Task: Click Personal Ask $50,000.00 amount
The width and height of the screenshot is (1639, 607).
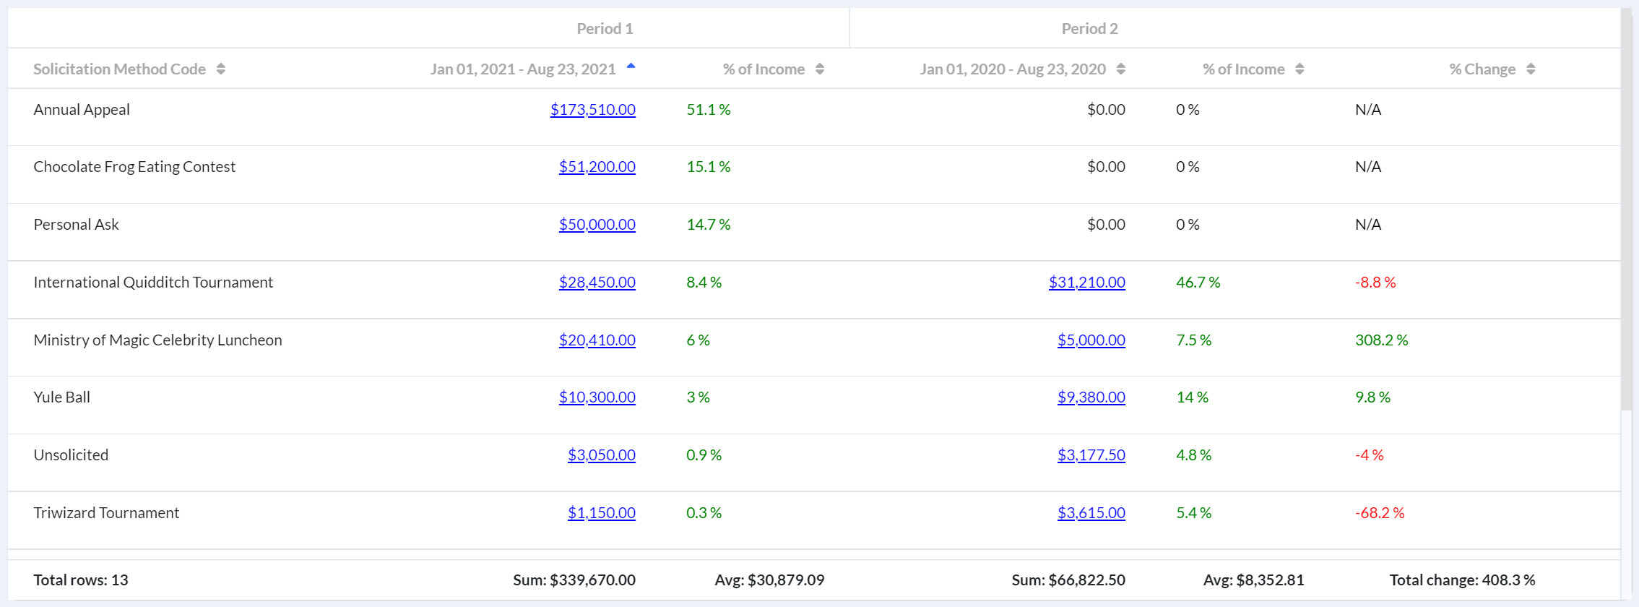Action: click(x=597, y=225)
